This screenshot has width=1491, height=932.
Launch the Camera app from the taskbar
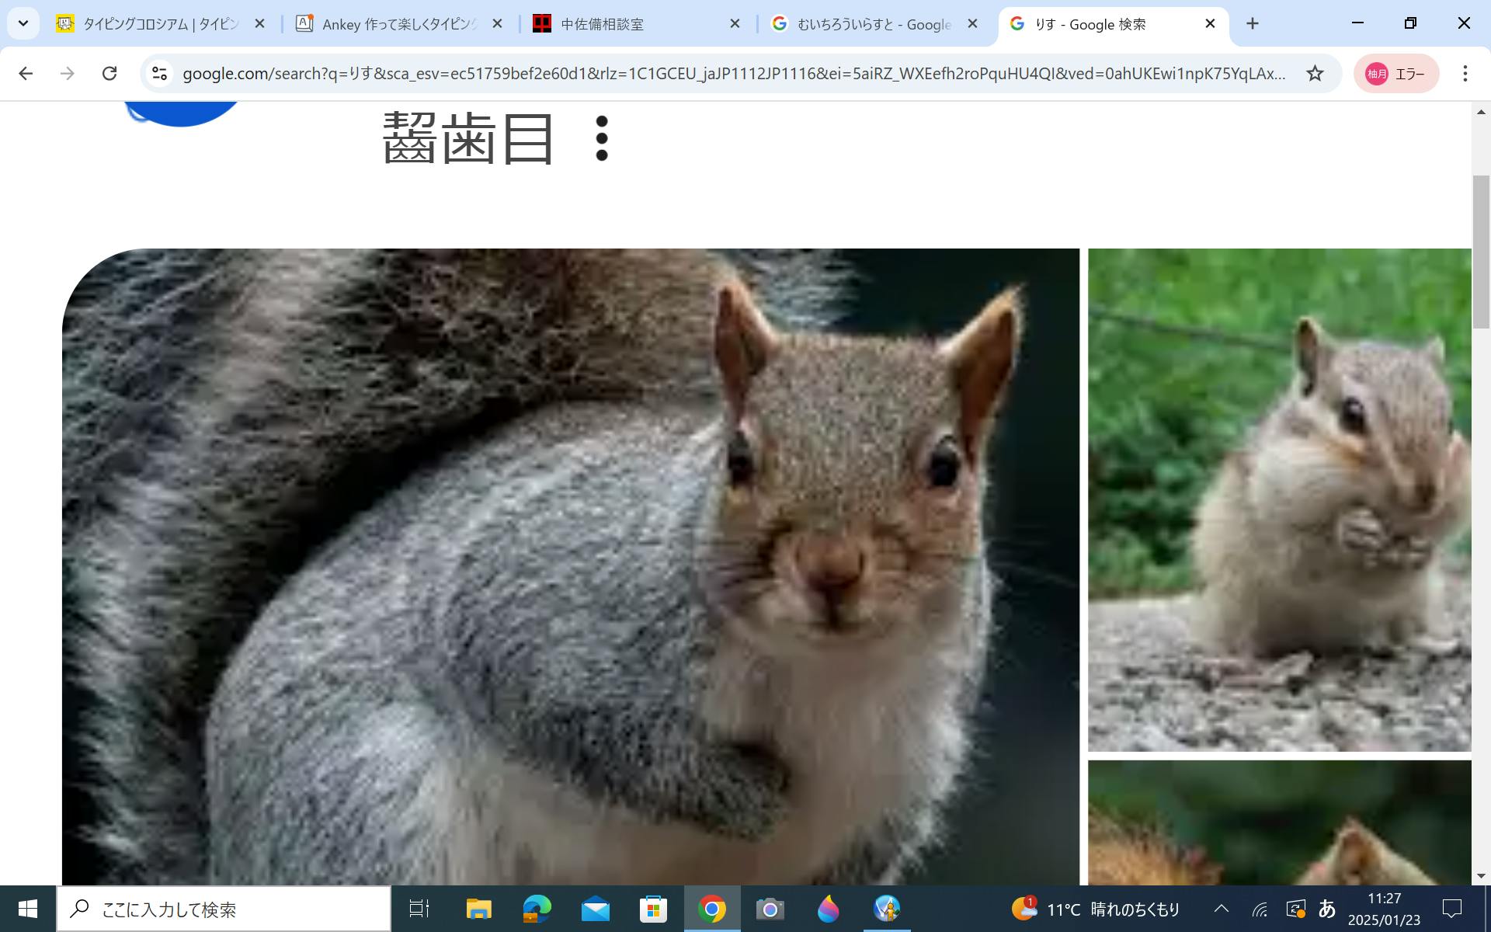coord(770,909)
